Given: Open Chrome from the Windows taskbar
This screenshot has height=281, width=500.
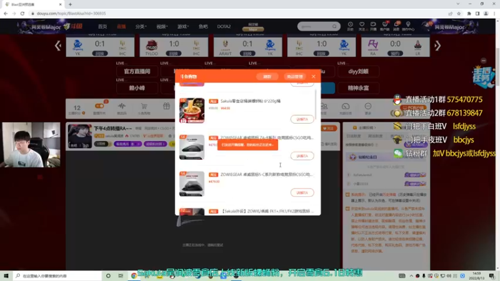Looking at the screenshot, I should click(x=134, y=275).
